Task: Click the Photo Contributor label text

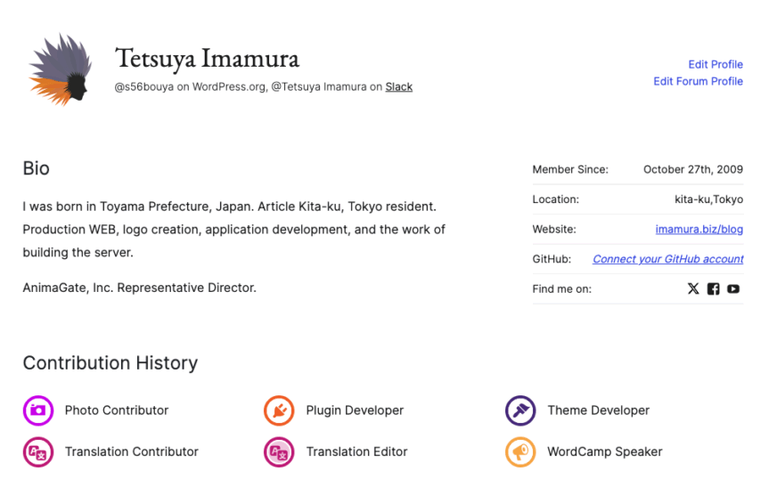Action: click(116, 410)
